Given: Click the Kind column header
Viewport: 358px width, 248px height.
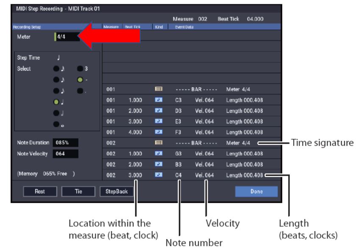Looking at the screenshot, I should [159, 27].
